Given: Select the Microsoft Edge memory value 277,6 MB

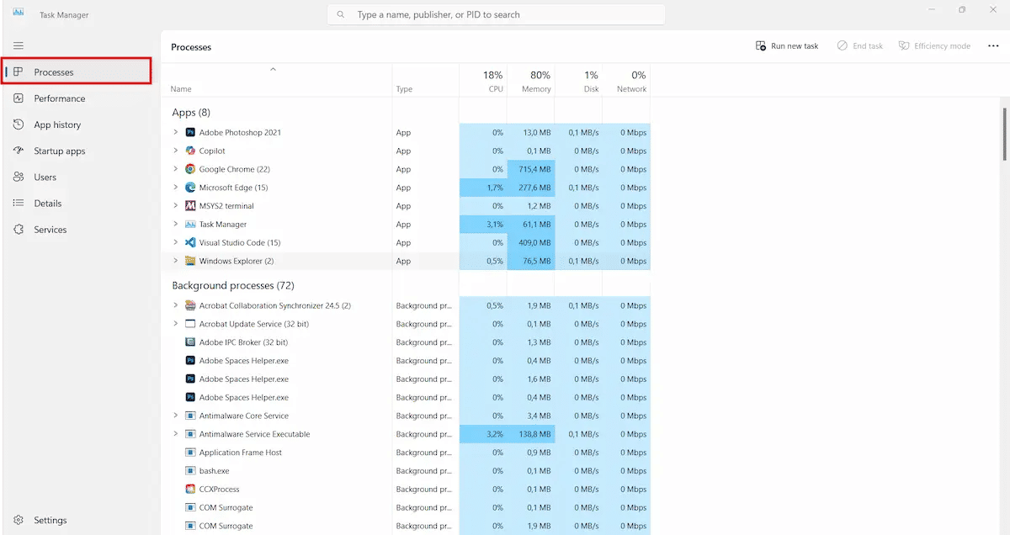Looking at the screenshot, I should click(531, 188).
